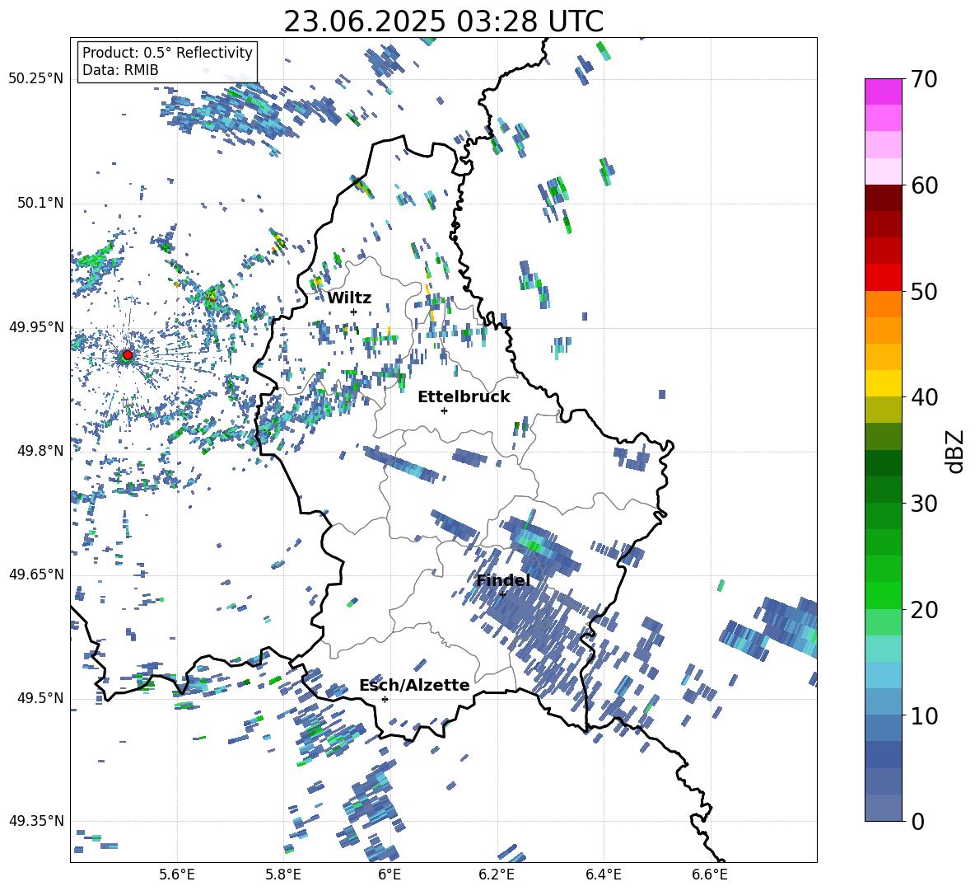Click the 20 colorbar tick label

[924, 609]
